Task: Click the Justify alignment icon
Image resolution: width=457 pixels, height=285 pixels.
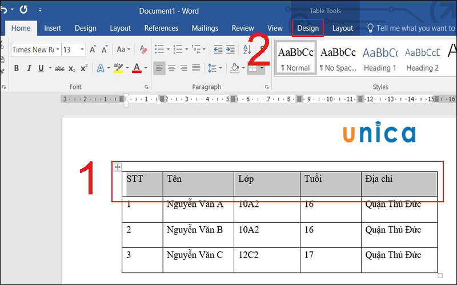Action: (x=196, y=68)
